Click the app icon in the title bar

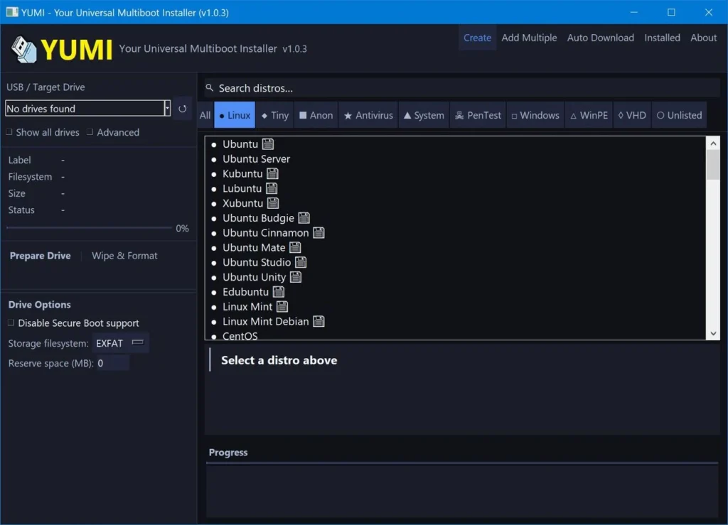12,12
